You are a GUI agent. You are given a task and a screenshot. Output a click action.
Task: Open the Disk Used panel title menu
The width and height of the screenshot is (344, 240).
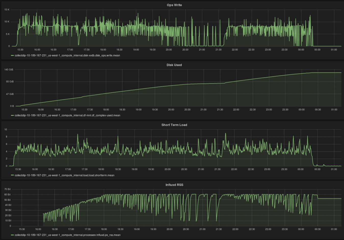(x=174, y=65)
